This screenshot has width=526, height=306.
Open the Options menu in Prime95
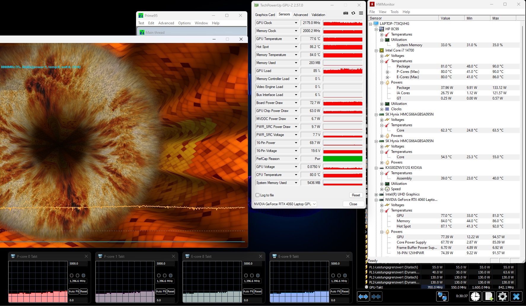coord(184,23)
